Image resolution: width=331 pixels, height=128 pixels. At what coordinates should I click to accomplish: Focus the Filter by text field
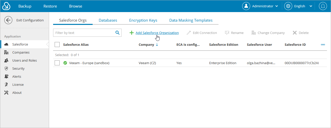tap(84, 33)
